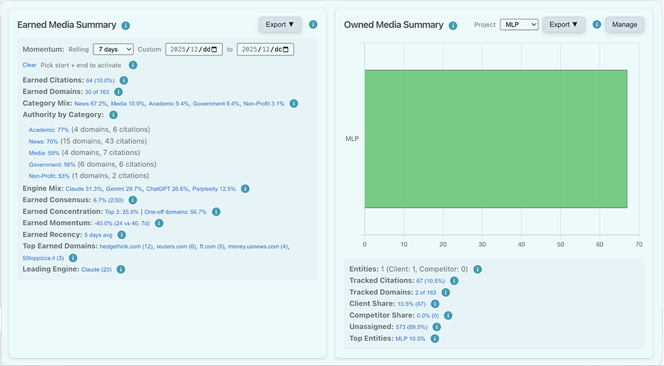Click info icon next to Engine Mix
Image resolution: width=664 pixels, height=366 pixels.
[x=245, y=189]
